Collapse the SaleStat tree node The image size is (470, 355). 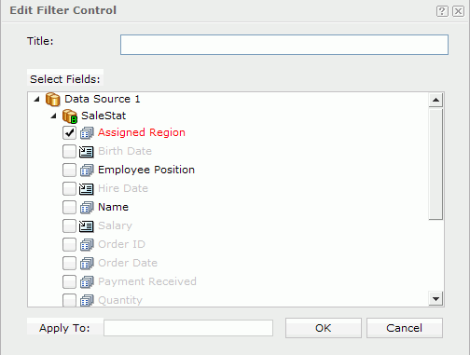54,116
